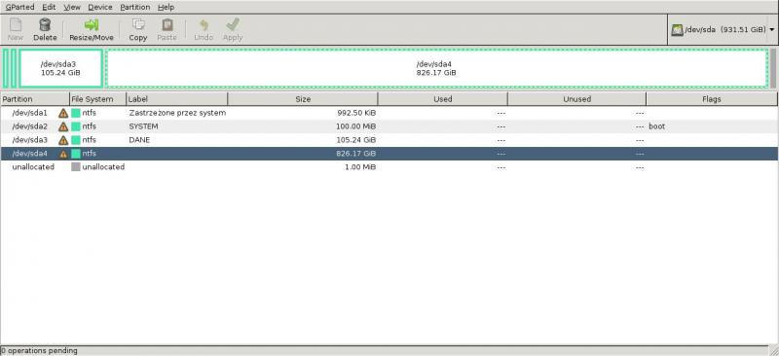Click the Flags column header
The height and width of the screenshot is (356, 779).
coord(712,99)
